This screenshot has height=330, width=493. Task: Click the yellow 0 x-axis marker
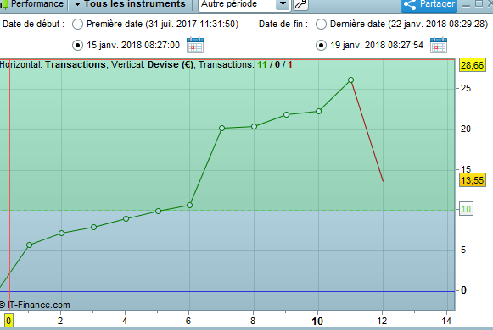(8, 321)
